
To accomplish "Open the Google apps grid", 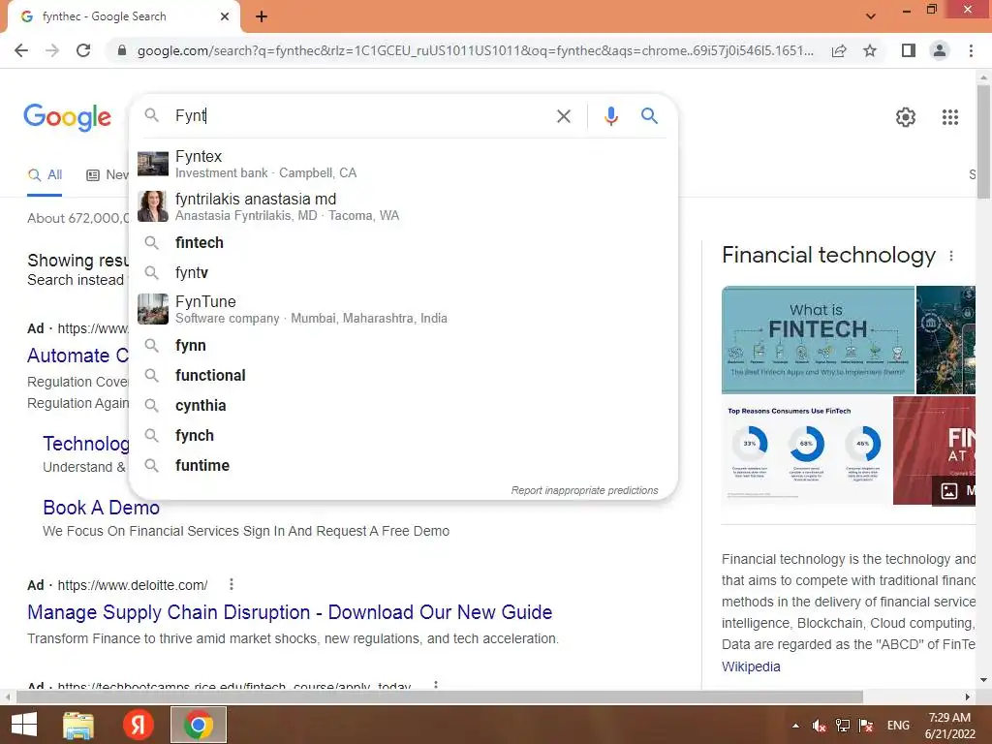I will click(949, 117).
